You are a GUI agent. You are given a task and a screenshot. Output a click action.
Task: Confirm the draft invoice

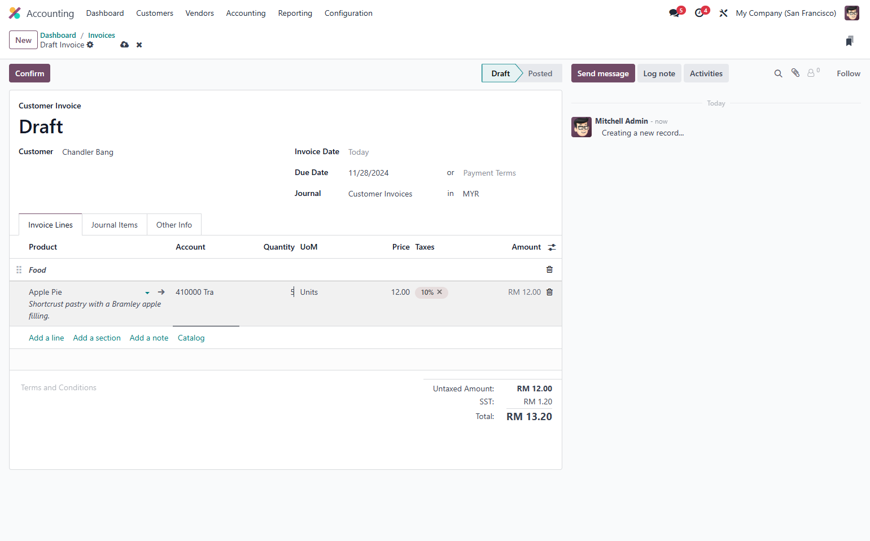[29, 73]
